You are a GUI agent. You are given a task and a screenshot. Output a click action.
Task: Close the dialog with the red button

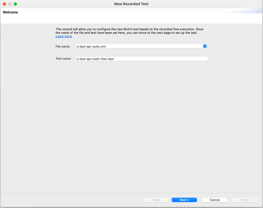point(4,4)
